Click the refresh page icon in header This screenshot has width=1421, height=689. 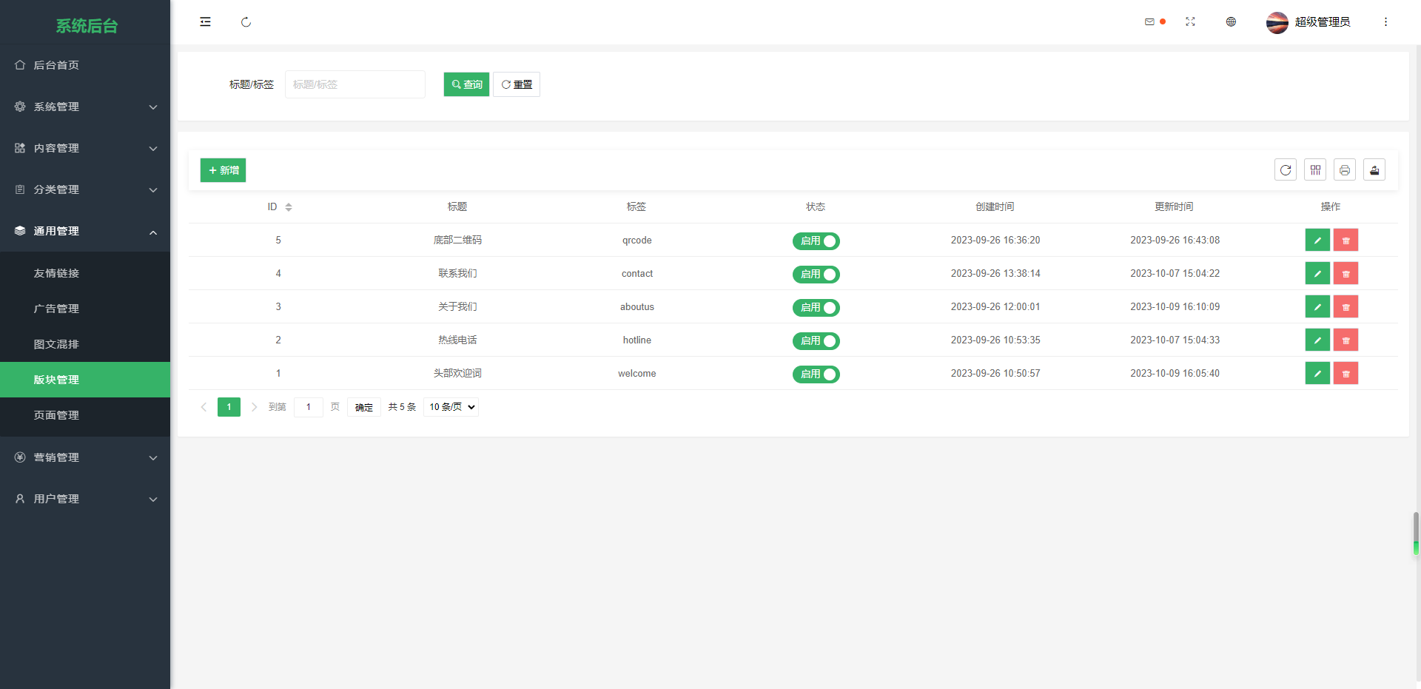[x=246, y=22]
